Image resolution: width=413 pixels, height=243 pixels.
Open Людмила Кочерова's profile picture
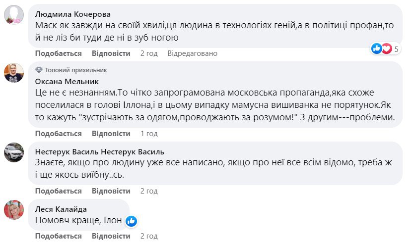pyautogui.click(x=14, y=15)
